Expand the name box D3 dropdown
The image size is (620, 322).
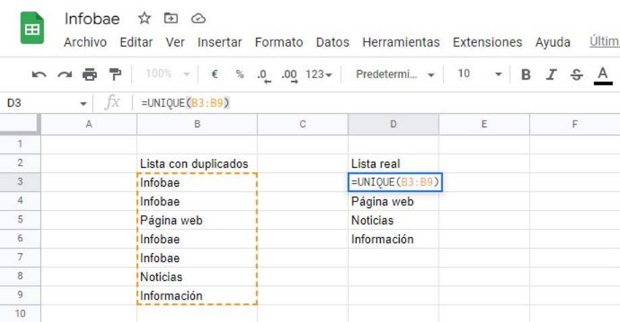point(83,104)
